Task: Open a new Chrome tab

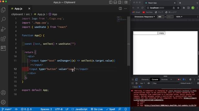Action: 180,3
